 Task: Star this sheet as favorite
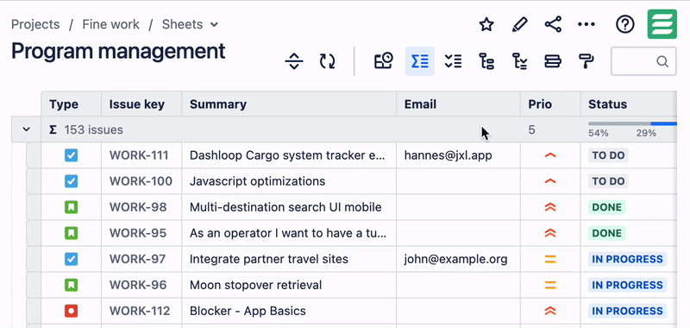(x=486, y=24)
